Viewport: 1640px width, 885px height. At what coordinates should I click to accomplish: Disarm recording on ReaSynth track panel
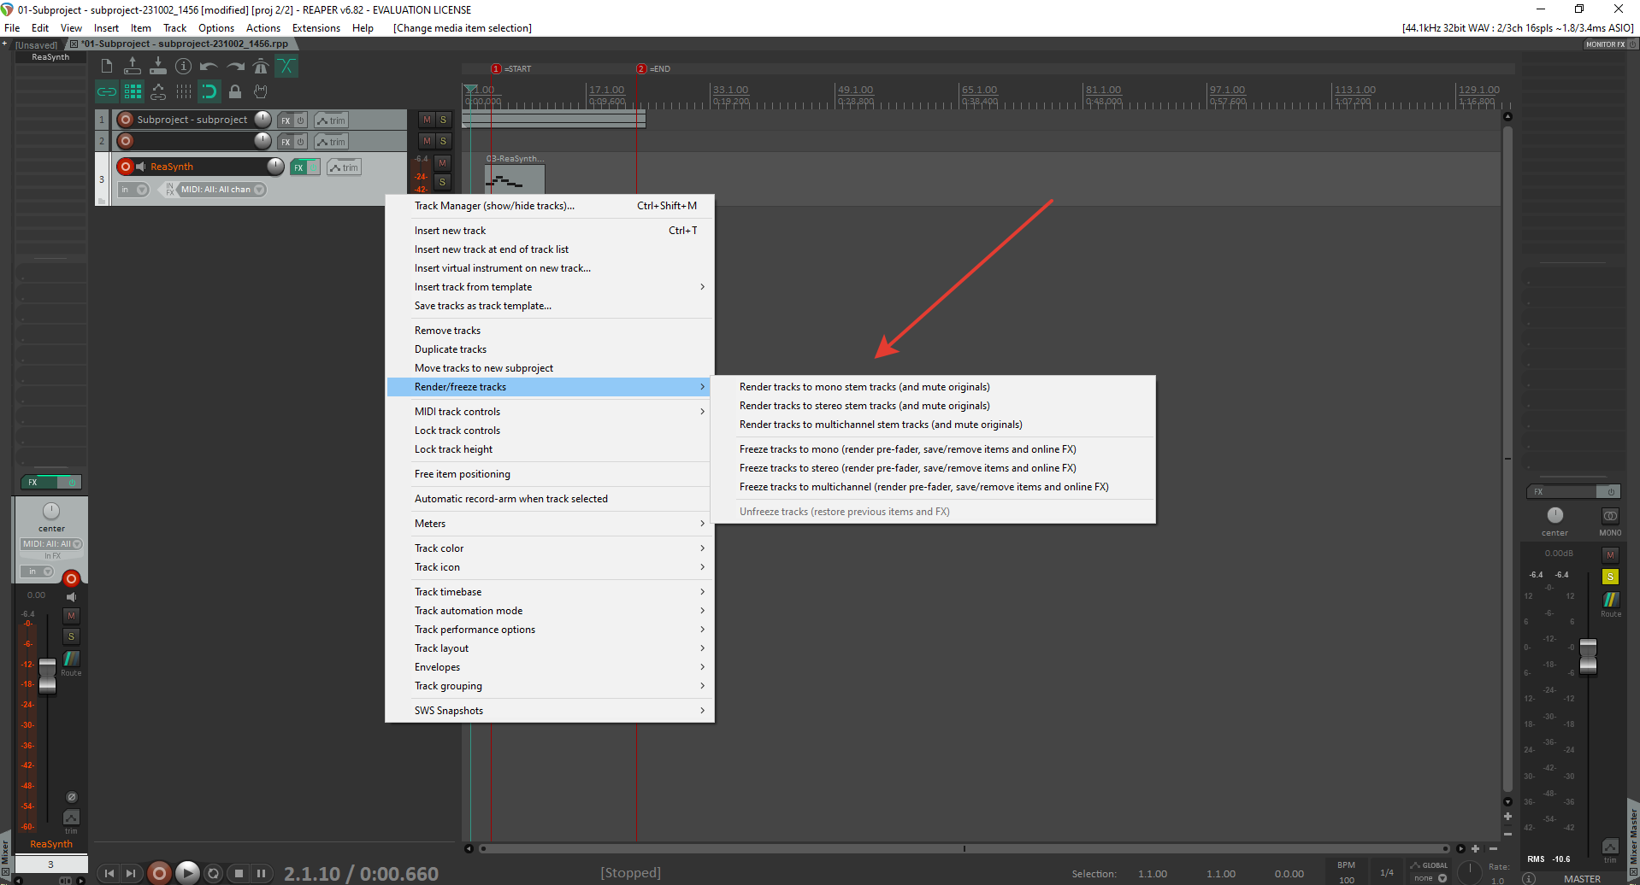[126, 167]
